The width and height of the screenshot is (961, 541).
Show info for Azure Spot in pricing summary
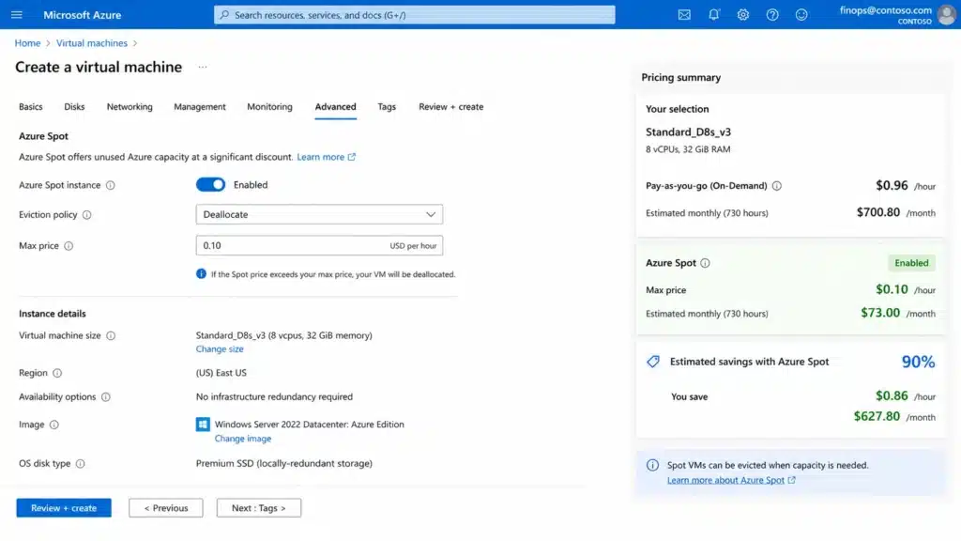click(705, 263)
